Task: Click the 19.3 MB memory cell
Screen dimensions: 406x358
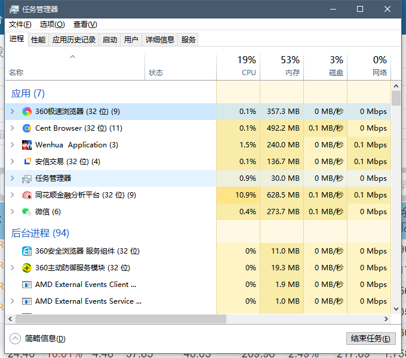Action: (x=282, y=268)
